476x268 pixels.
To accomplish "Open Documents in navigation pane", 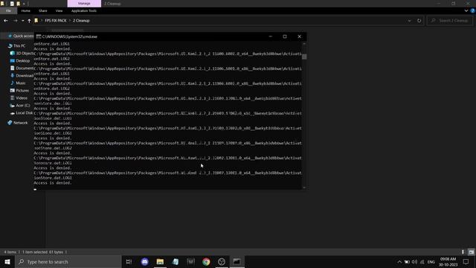I will pos(22,68).
